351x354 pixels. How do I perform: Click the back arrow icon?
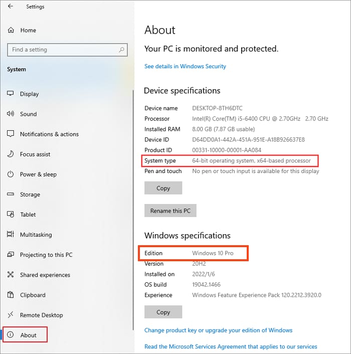pyautogui.click(x=11, y=7)
